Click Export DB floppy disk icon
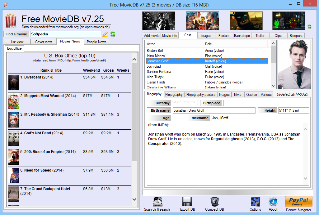The width and height of the screenshot is (319, 215). pyautogui.click(x=187, y=202)
